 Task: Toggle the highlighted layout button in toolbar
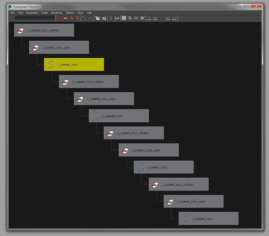124,18
